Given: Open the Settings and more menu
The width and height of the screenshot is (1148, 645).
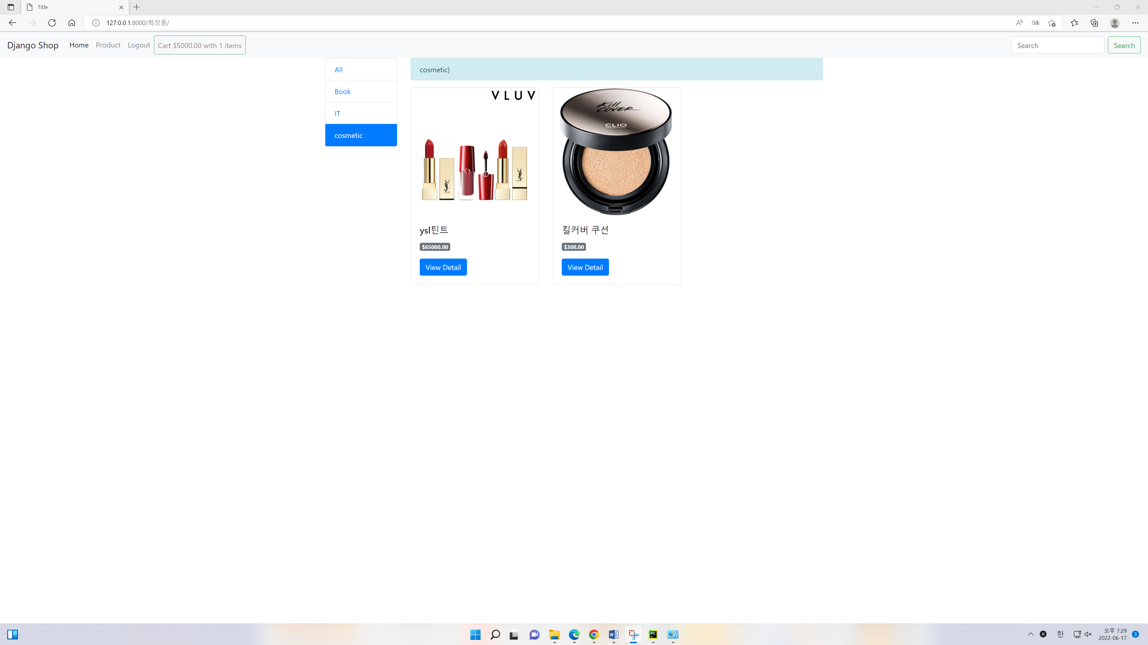Looking at the screenshot, I should 1135,22.
